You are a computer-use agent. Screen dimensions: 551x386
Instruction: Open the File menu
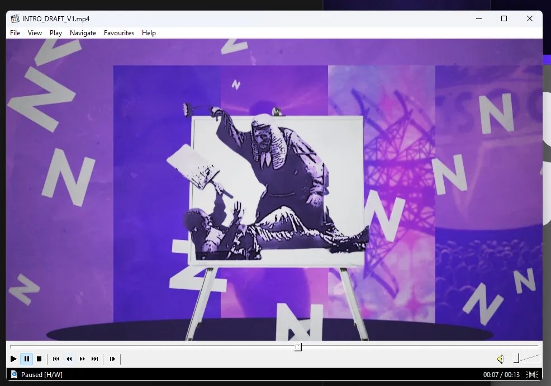(x=15, y=32)
